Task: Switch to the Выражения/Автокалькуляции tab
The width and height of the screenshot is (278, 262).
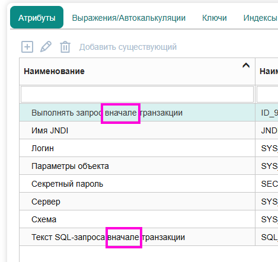Action: [129, 18]
